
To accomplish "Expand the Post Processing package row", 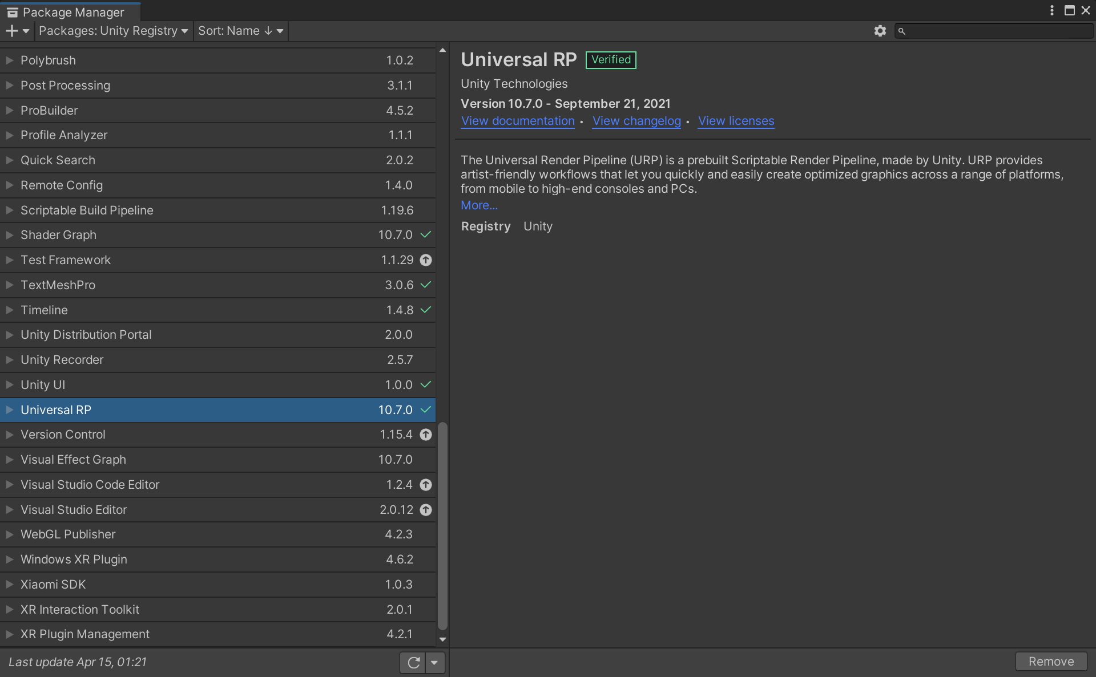I will coord(9,85).
